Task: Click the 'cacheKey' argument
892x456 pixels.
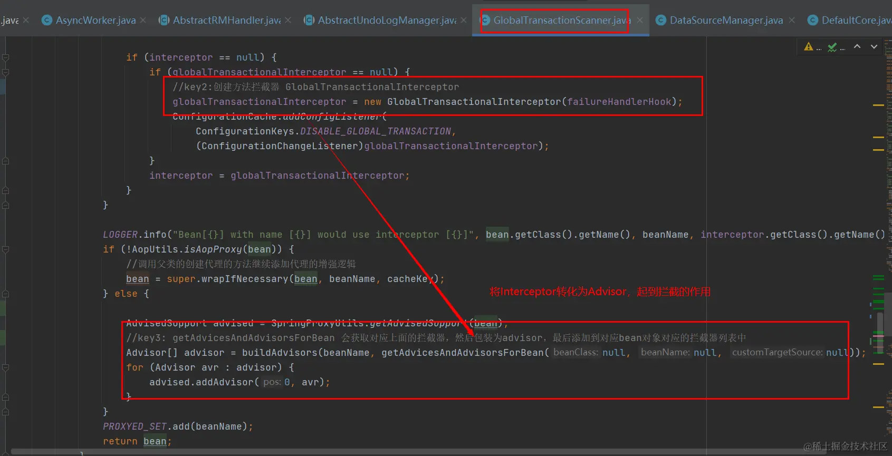Action: tap(410, 279)
